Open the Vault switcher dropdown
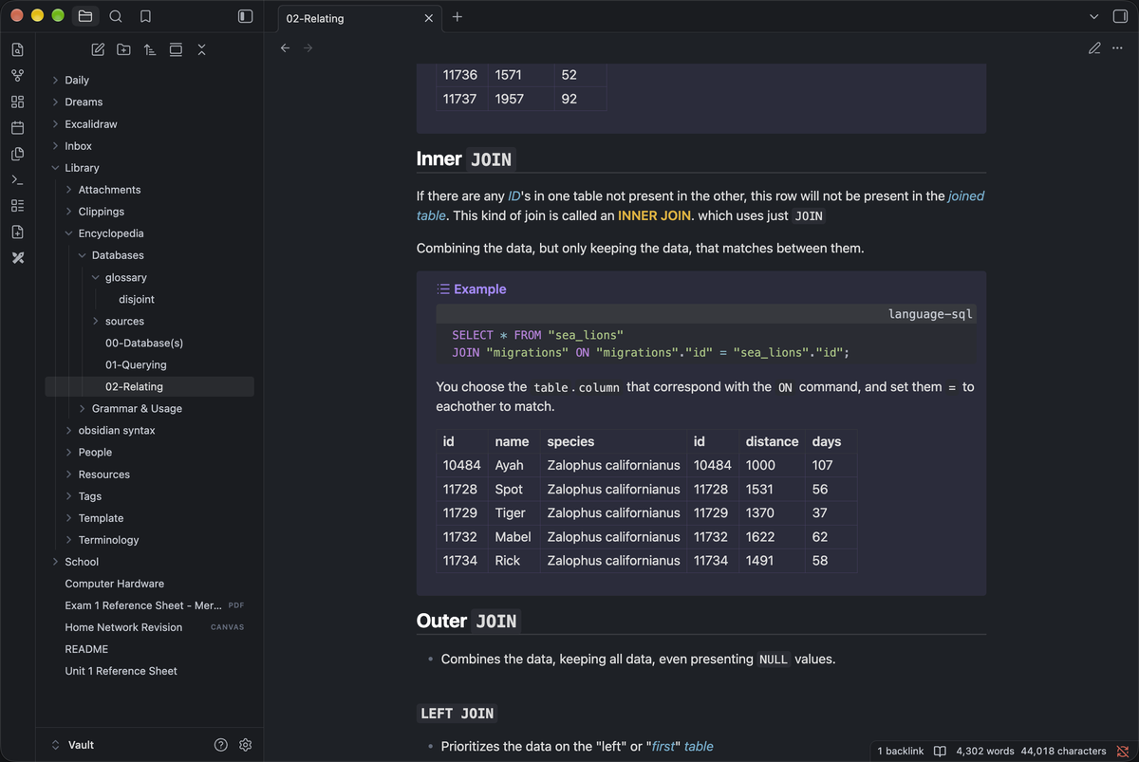Screen dimensions: 1139x762 (72, 745)
